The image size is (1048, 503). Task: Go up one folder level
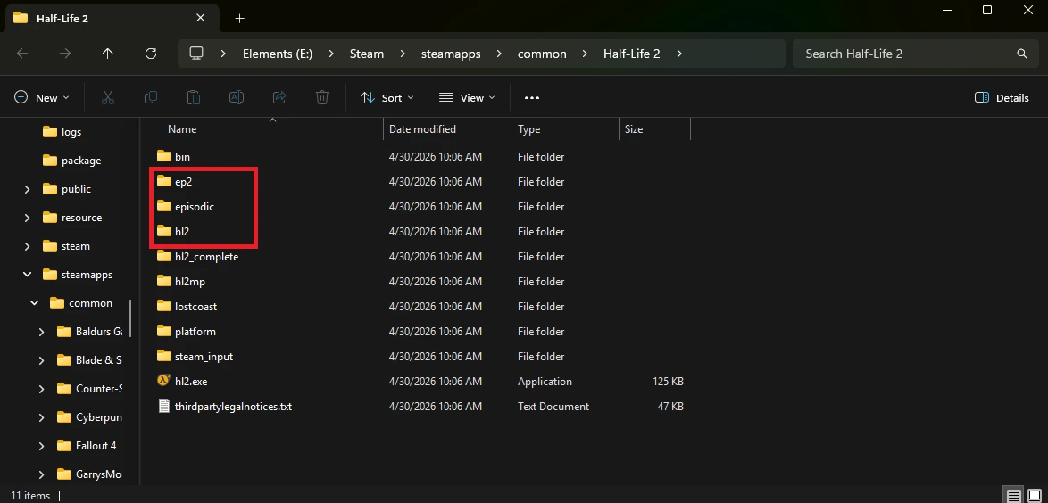point(108,54)
